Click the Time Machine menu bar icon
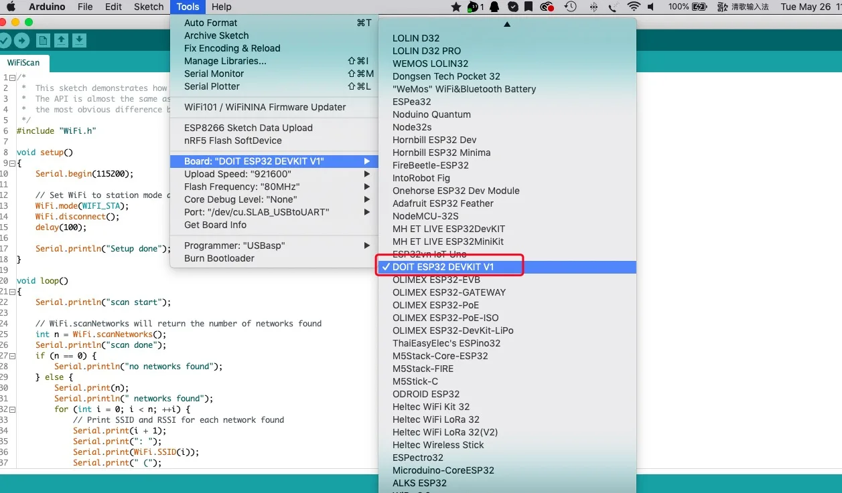Viewport: 842px width, 493px height. tap(570, 7)
